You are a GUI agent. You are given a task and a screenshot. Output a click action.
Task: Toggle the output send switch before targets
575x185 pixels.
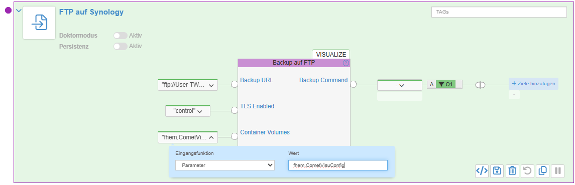coord(480,85)
